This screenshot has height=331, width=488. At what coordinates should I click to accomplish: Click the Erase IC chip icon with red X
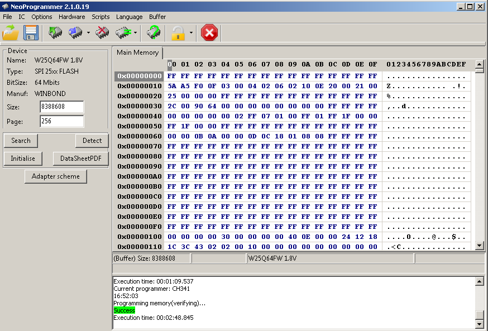click(x=102, y=33)
